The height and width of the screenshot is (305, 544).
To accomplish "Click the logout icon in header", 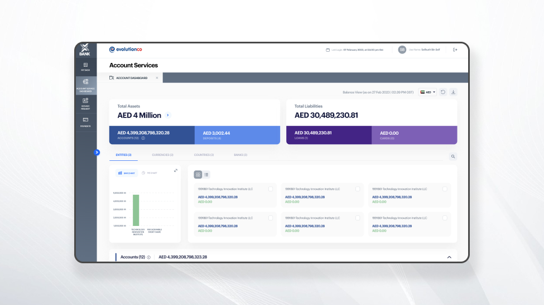I will coord(455,50).
